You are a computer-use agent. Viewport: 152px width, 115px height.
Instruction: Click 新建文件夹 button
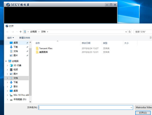click(25, 38)
